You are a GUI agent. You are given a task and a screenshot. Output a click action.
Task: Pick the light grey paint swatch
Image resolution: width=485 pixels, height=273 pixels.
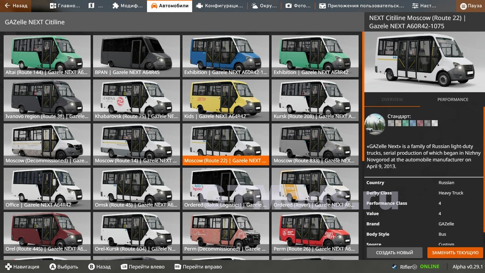pos(391,123)
